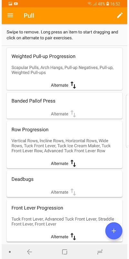Tap greyed alternate arrows on Banded Pallof Press

pos(73,114)
